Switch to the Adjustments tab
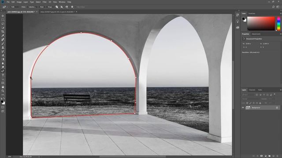Image resolution: width=282 pixels, height=158 pixels. coord(256,34)
